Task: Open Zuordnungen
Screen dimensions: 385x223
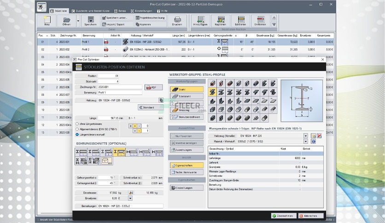Action: point(187,150)
